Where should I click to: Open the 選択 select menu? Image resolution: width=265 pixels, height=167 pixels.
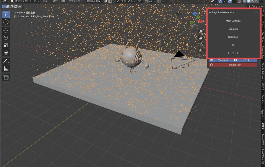tap(55, 1)
